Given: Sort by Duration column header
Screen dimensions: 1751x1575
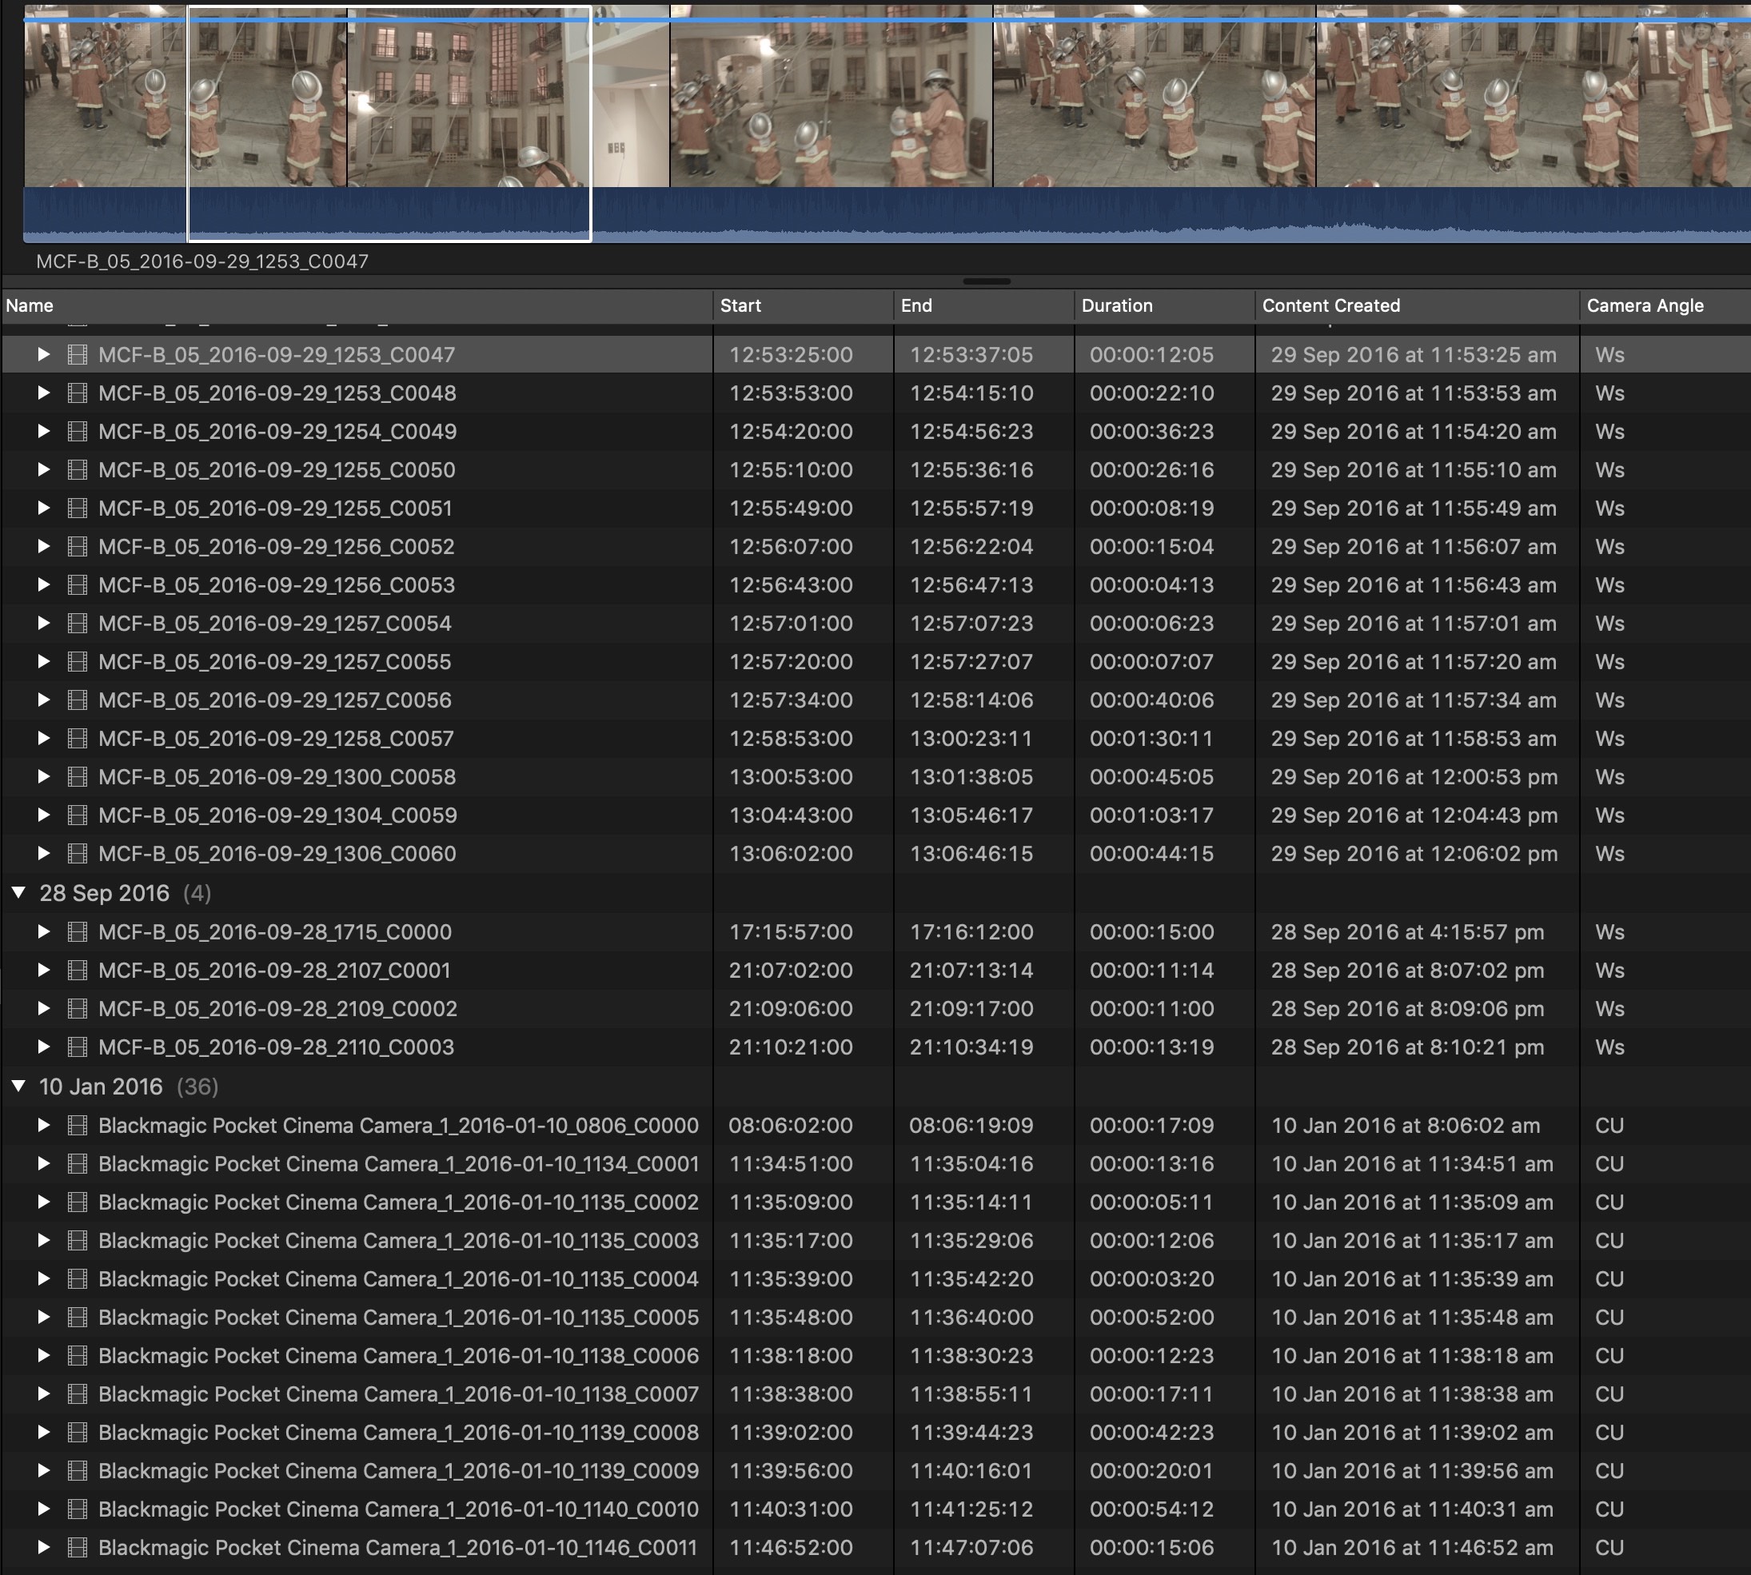Looking at the screenshot, I should coord(1116,305).
